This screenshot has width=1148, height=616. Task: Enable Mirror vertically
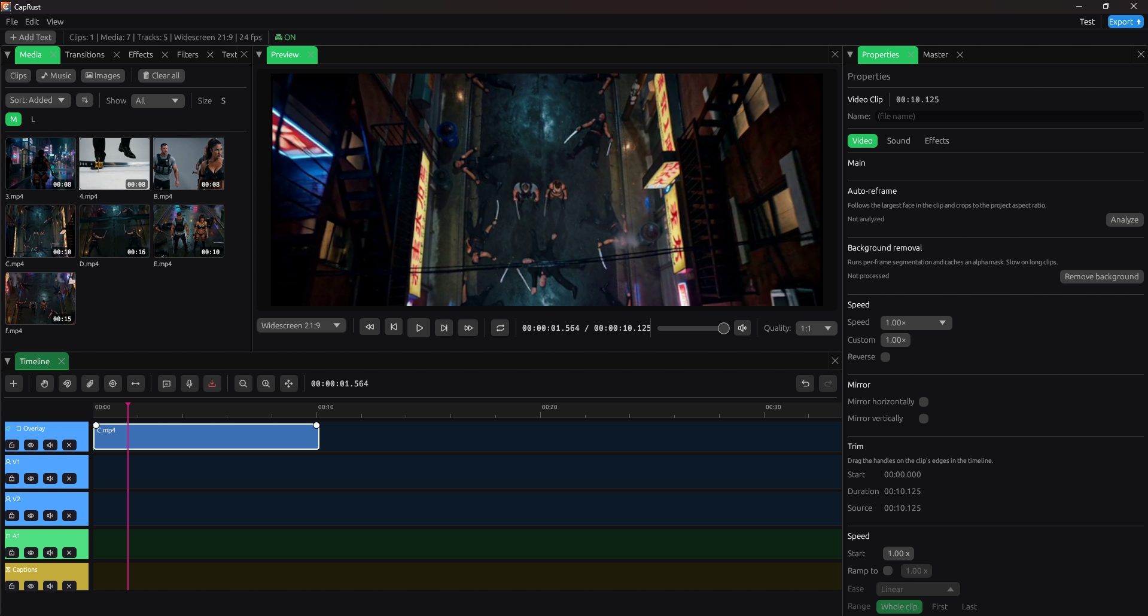(x=924, y=419)
